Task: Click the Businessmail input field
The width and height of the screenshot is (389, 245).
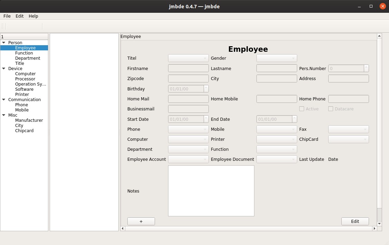Action: 188,109
